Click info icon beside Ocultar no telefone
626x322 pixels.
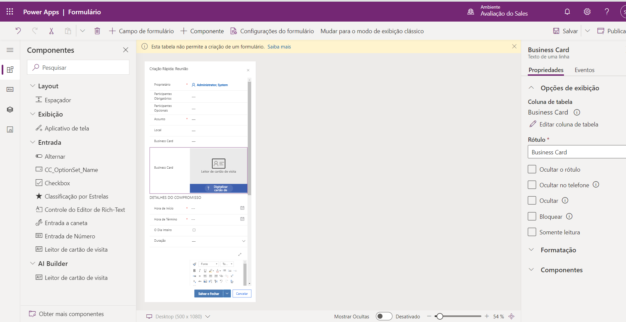point(596,185)
